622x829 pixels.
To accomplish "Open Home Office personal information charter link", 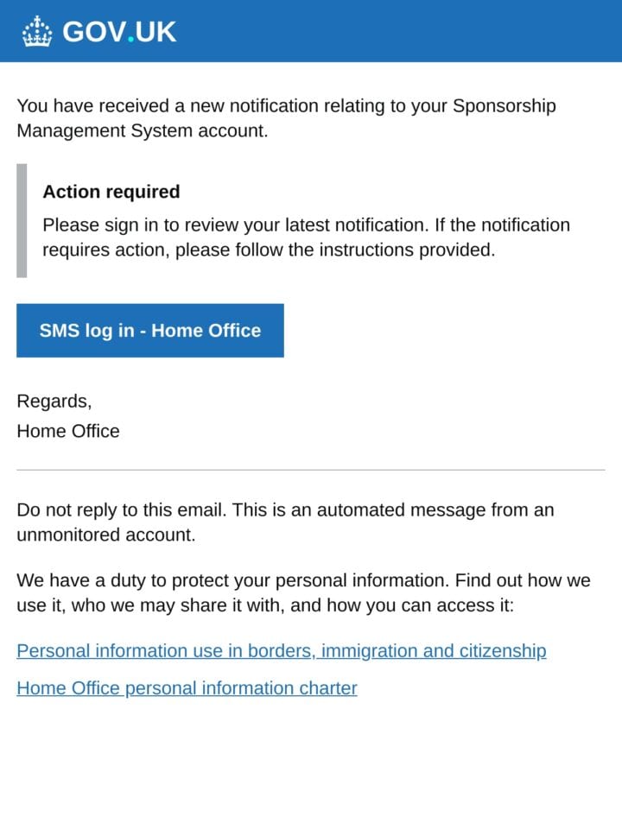I will [187, 688].
